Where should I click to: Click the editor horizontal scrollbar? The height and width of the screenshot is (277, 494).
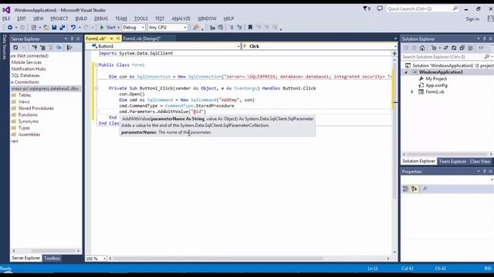218,259
